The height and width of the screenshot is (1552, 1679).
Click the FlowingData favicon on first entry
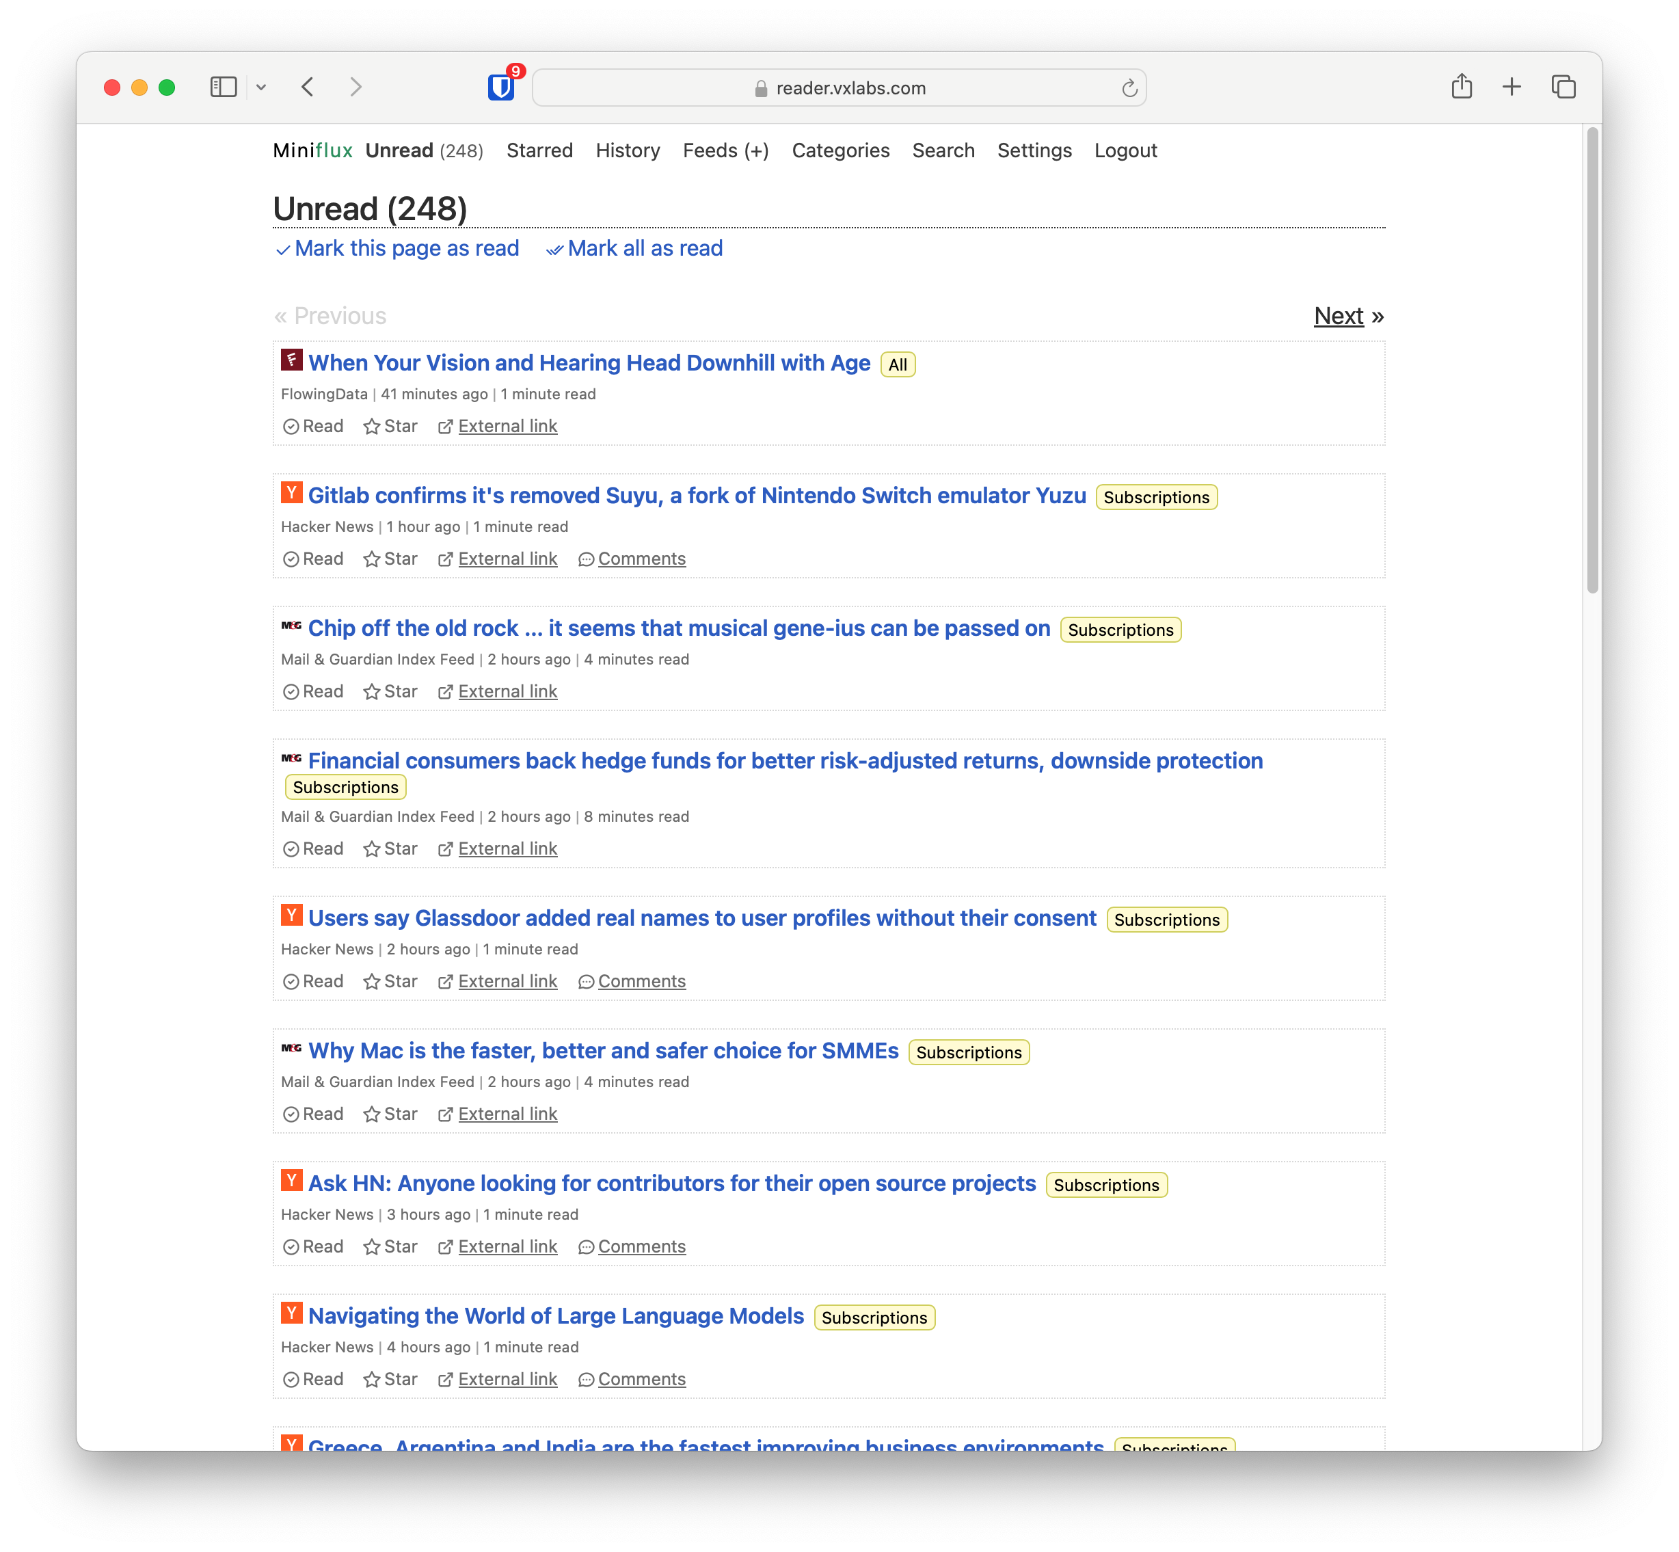click(x=291, y=360)
